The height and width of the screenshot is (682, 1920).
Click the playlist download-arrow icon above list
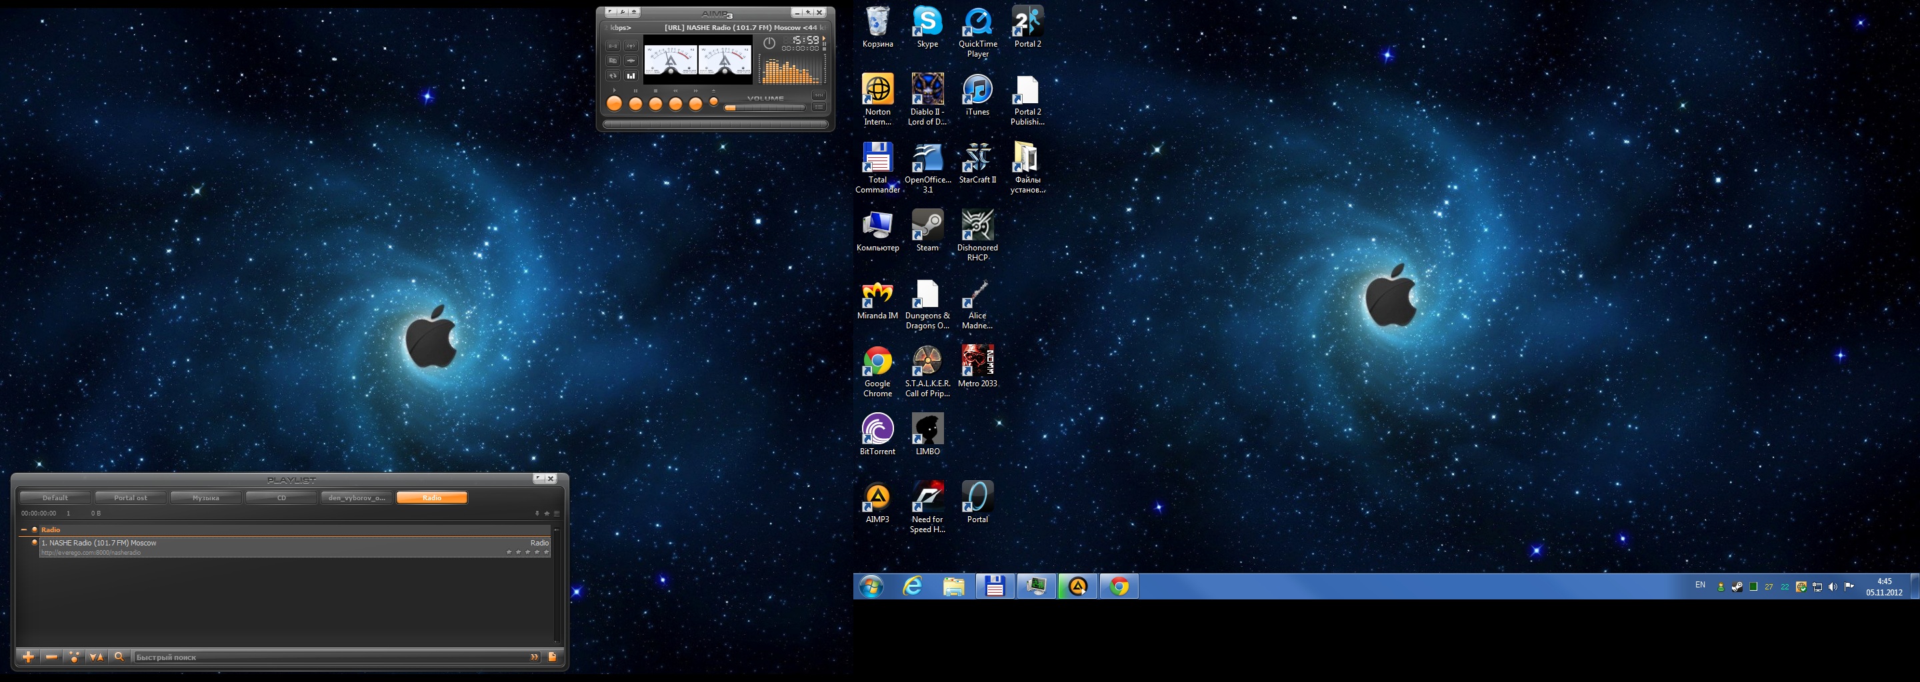(537, 513)
